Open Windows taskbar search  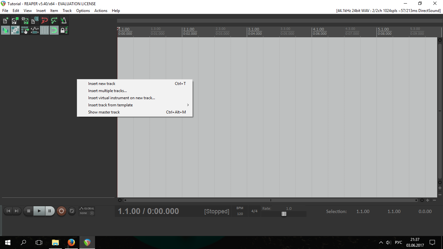pos(23,243)
